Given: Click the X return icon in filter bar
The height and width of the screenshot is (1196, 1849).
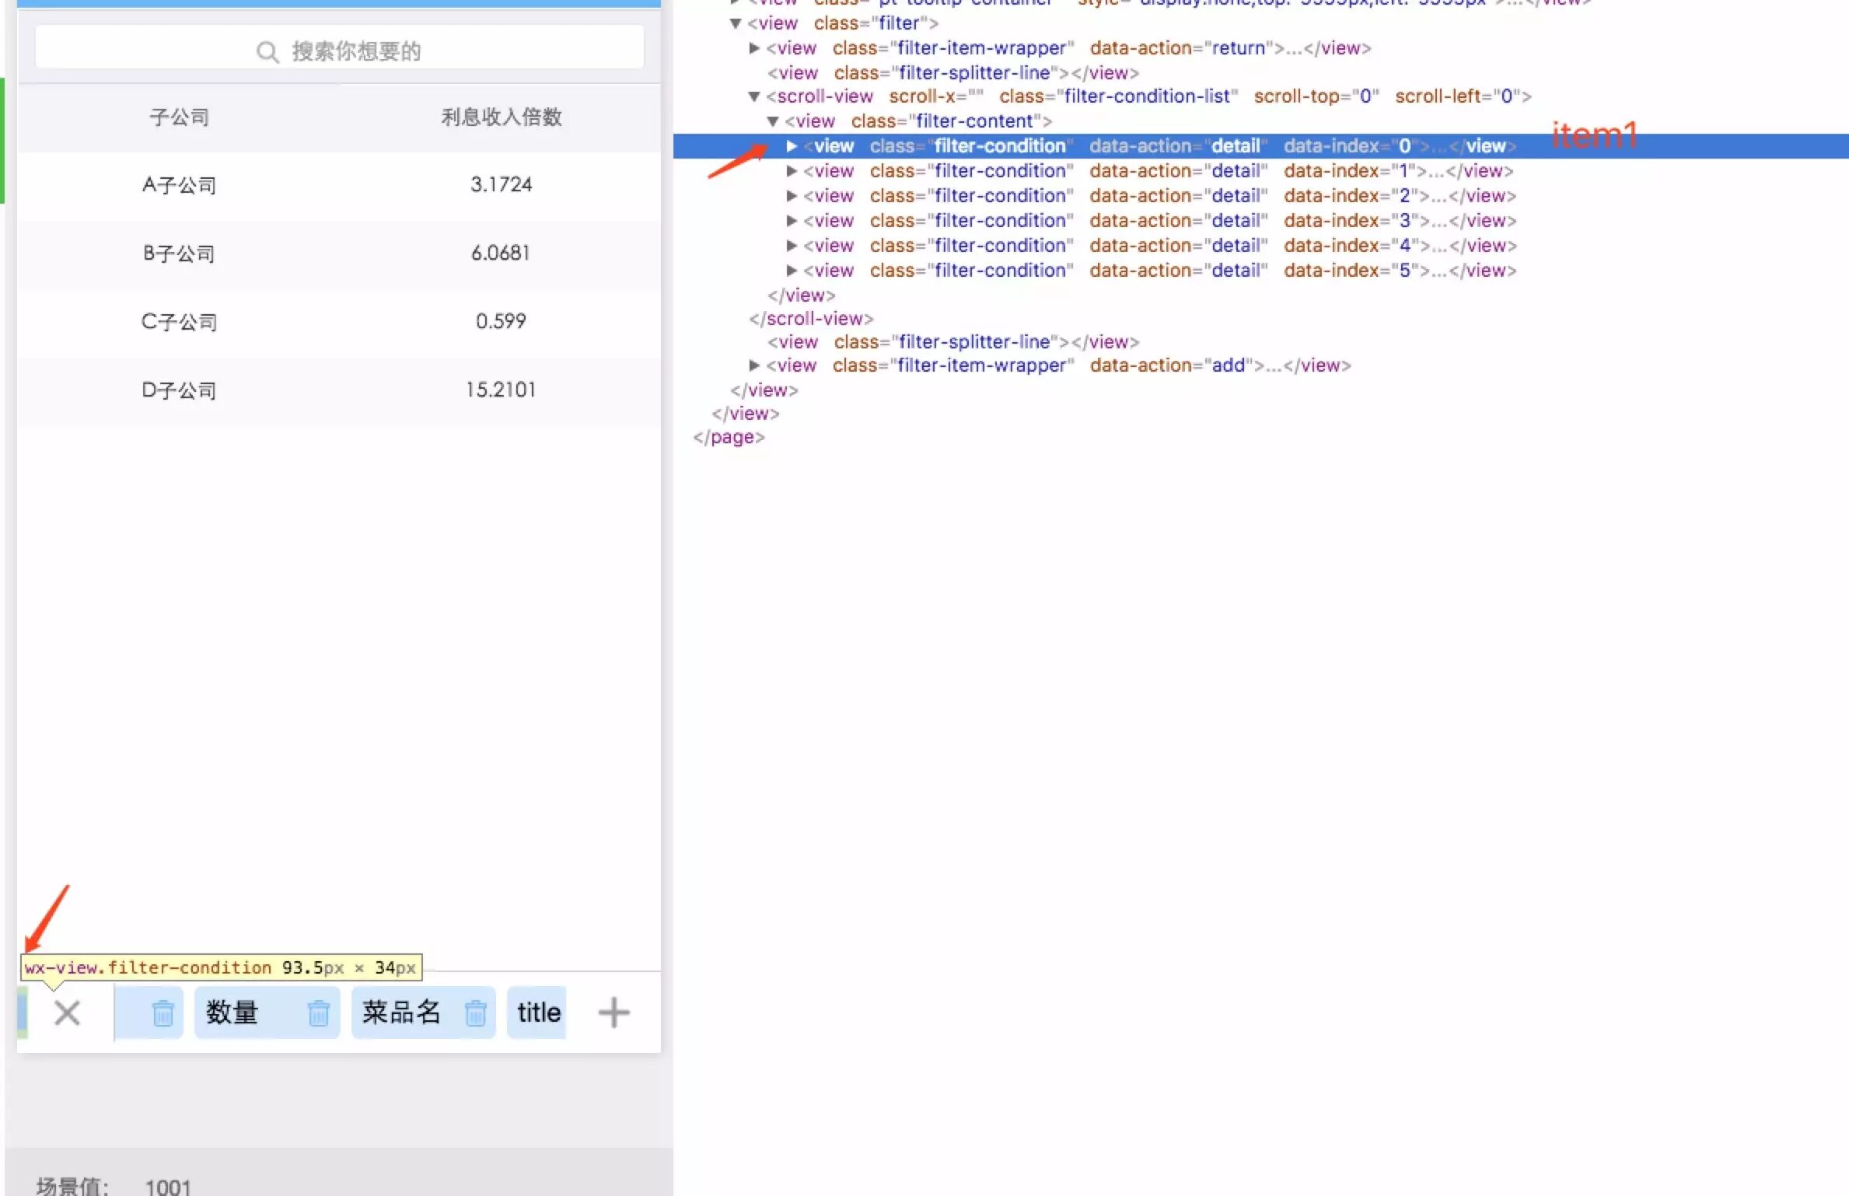Looking at the screenshot, I should [68, 1012].
